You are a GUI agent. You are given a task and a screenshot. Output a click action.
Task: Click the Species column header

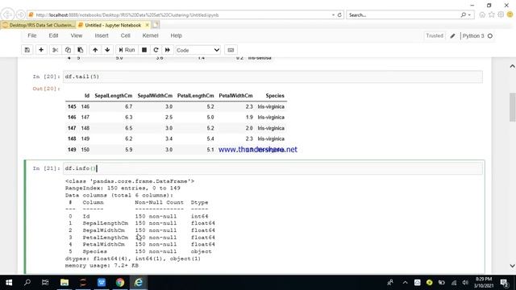(275, 96)
